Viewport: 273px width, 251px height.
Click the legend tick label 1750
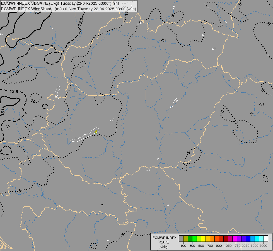click(x=237, y=246)
